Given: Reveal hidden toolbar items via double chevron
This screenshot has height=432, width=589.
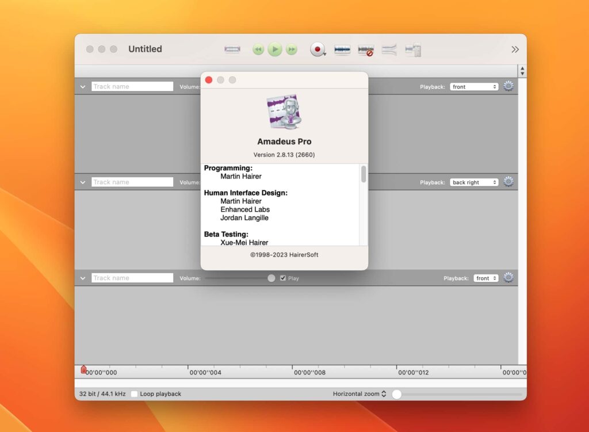Looking at the screenshot, I should pos(515,49).
